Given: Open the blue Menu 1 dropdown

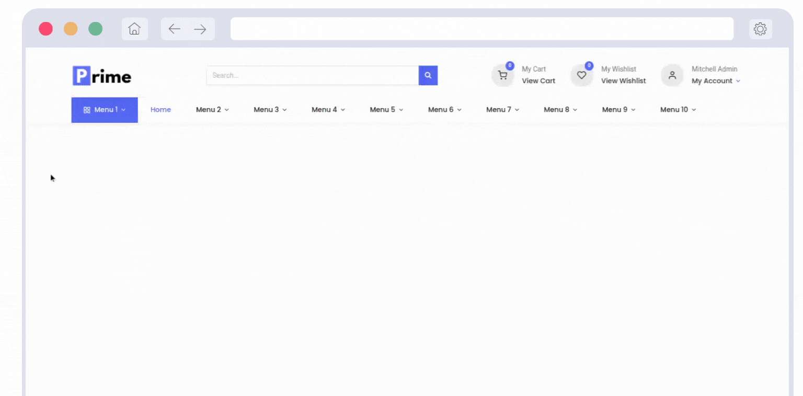Looking at the screenshot, I should pyautogui.click(x=105, y=110).
